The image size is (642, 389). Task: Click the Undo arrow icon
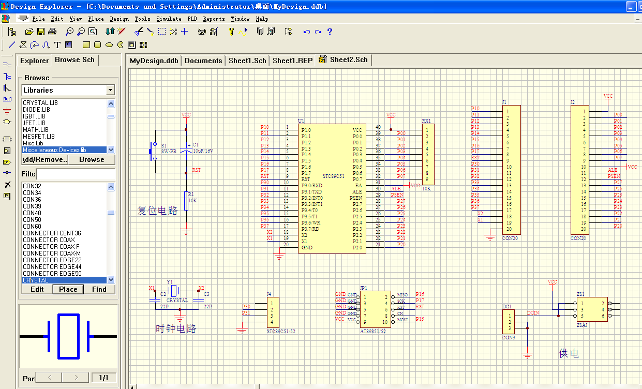click(306, 32)
